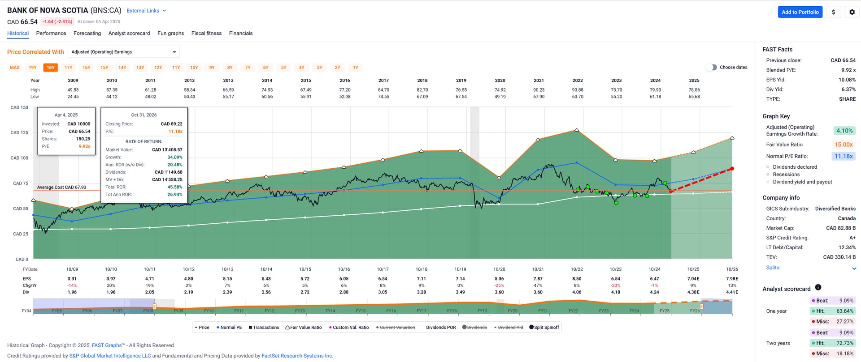Screen dimensions: 861x362
Task: Open the Analyst scorecard tab
Action: point(129,34)
